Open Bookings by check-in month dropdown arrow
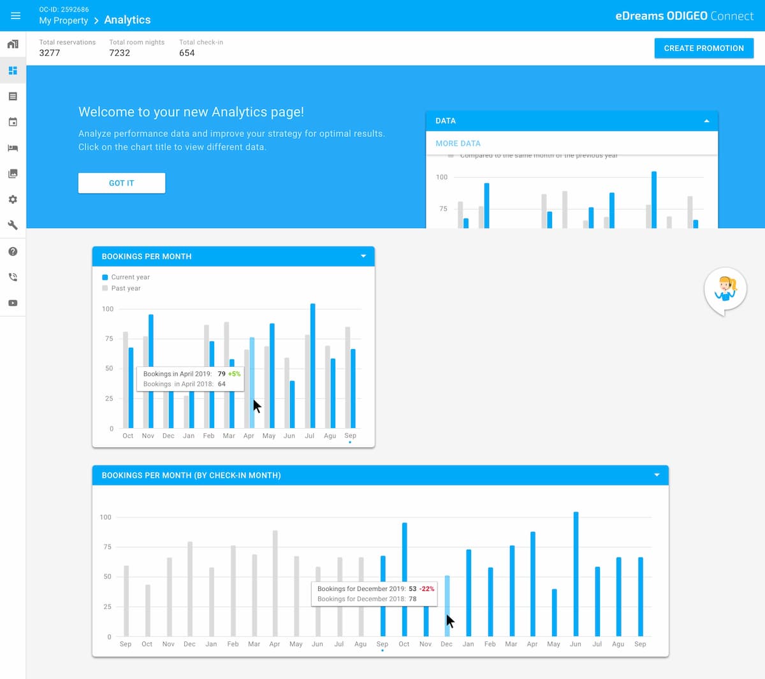The image size is (765, 679). pos(657,475)
